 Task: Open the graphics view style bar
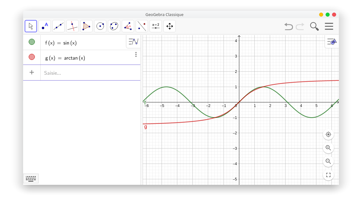pyautogui.click(x=332, y=41)
